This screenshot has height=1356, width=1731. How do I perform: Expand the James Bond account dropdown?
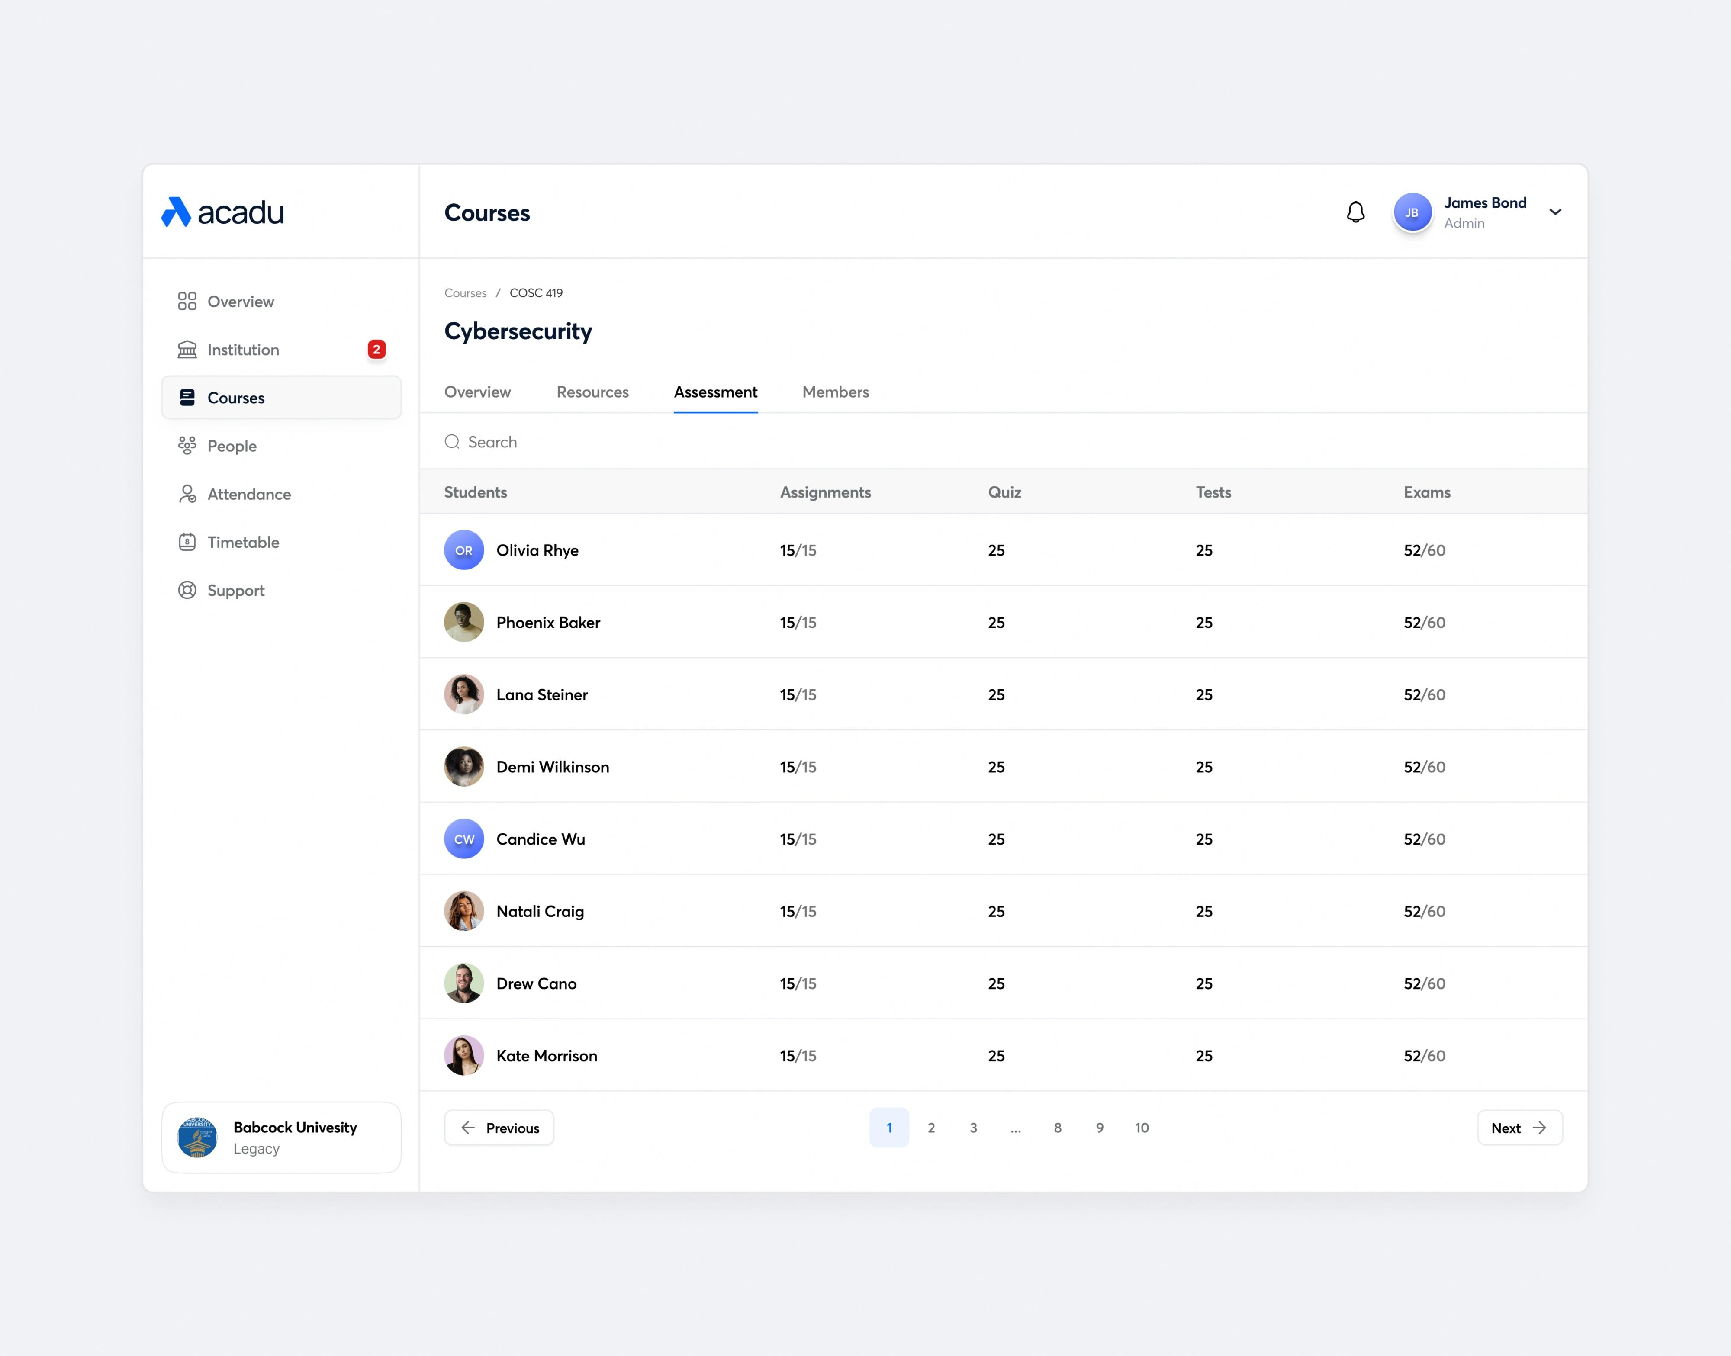(x=1555, y=212)
